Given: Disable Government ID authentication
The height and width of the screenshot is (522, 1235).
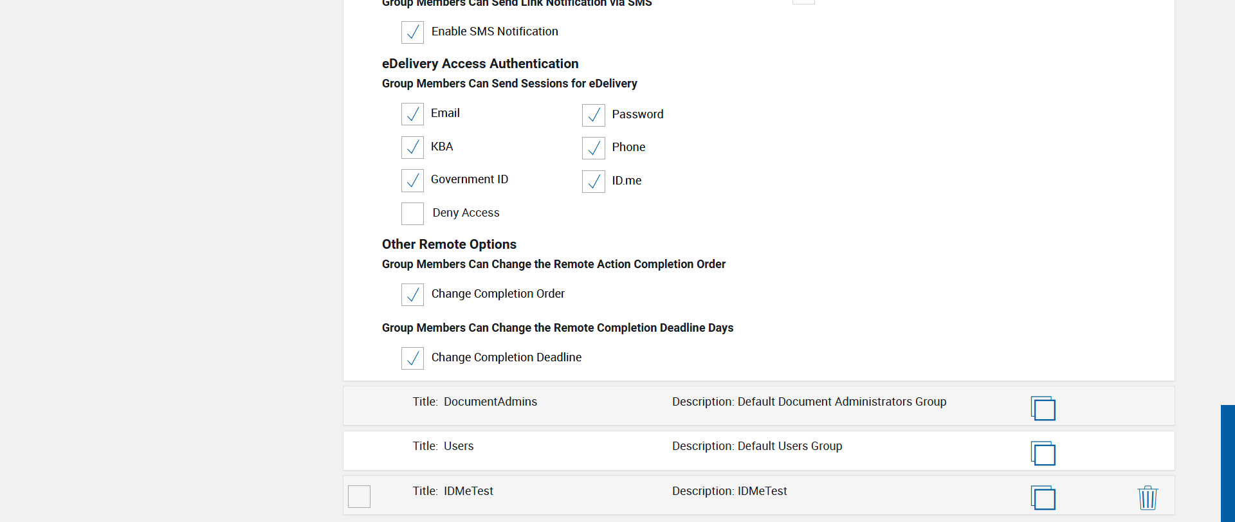Looking at the screenshot, I should coord(412,181).
